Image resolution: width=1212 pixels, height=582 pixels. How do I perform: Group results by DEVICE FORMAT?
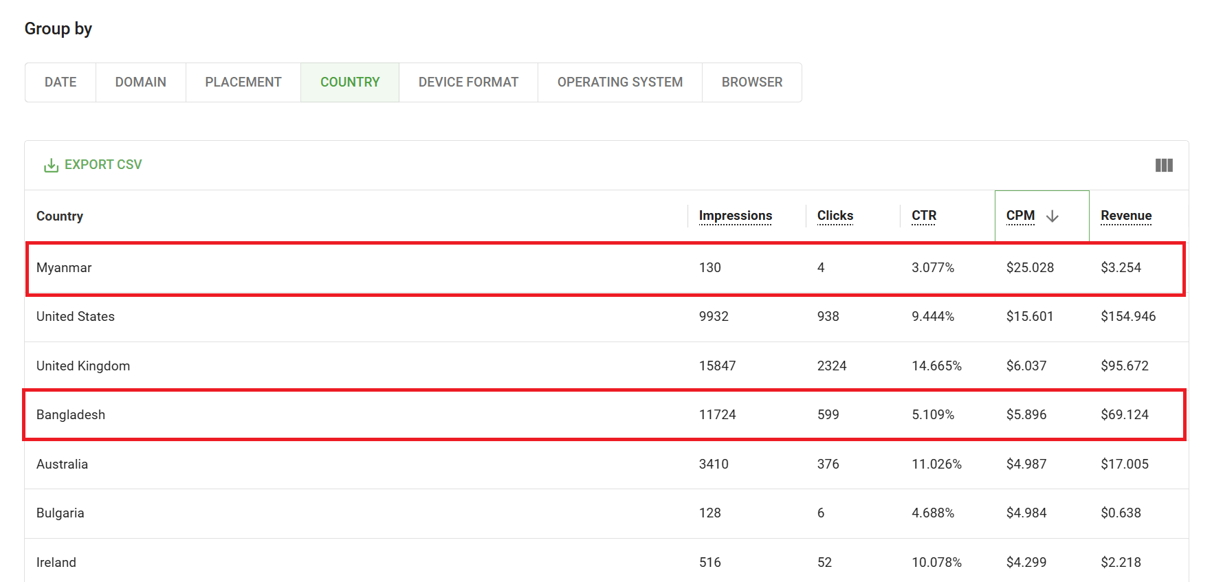[468, 82]
